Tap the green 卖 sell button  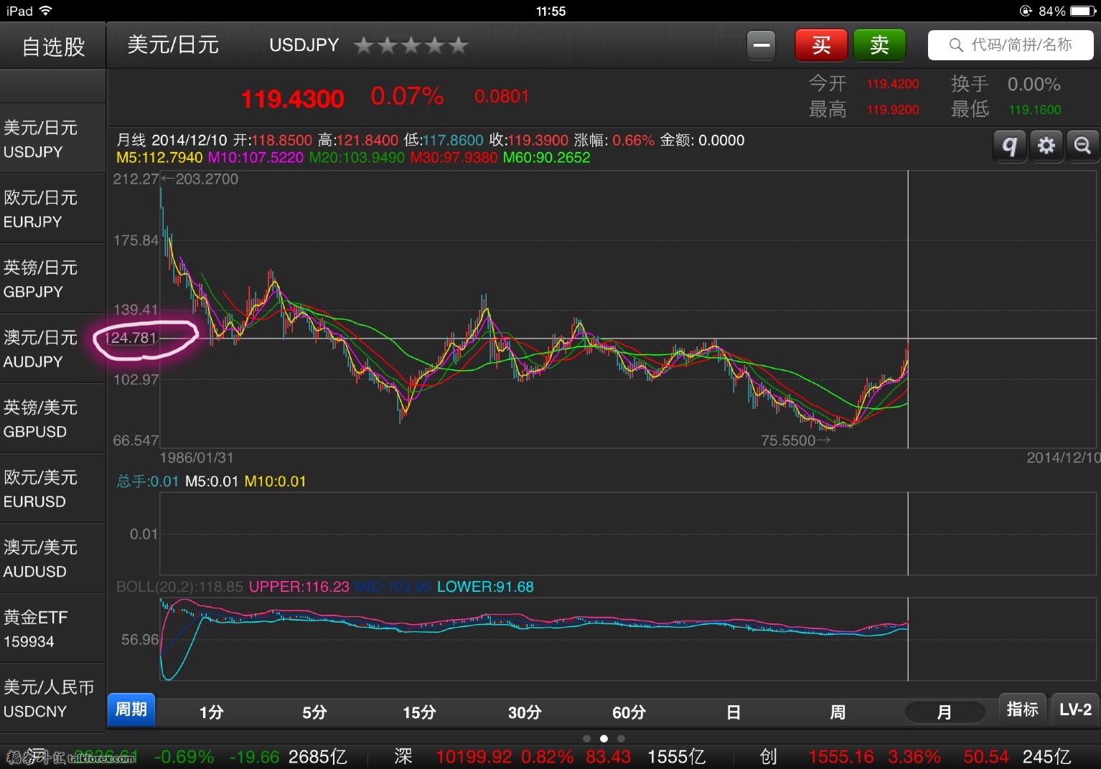pos(879,45)
